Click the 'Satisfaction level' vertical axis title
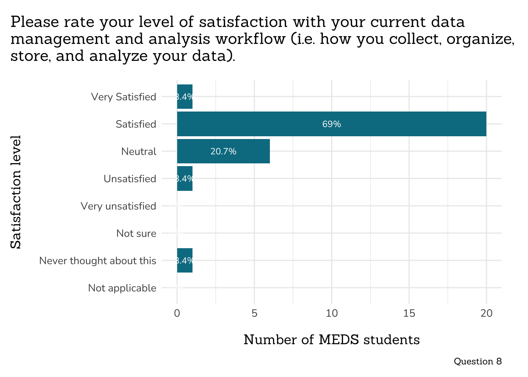The height and width of the screenshot is (377, 528). pyautogui.click(x=16, y=192)
